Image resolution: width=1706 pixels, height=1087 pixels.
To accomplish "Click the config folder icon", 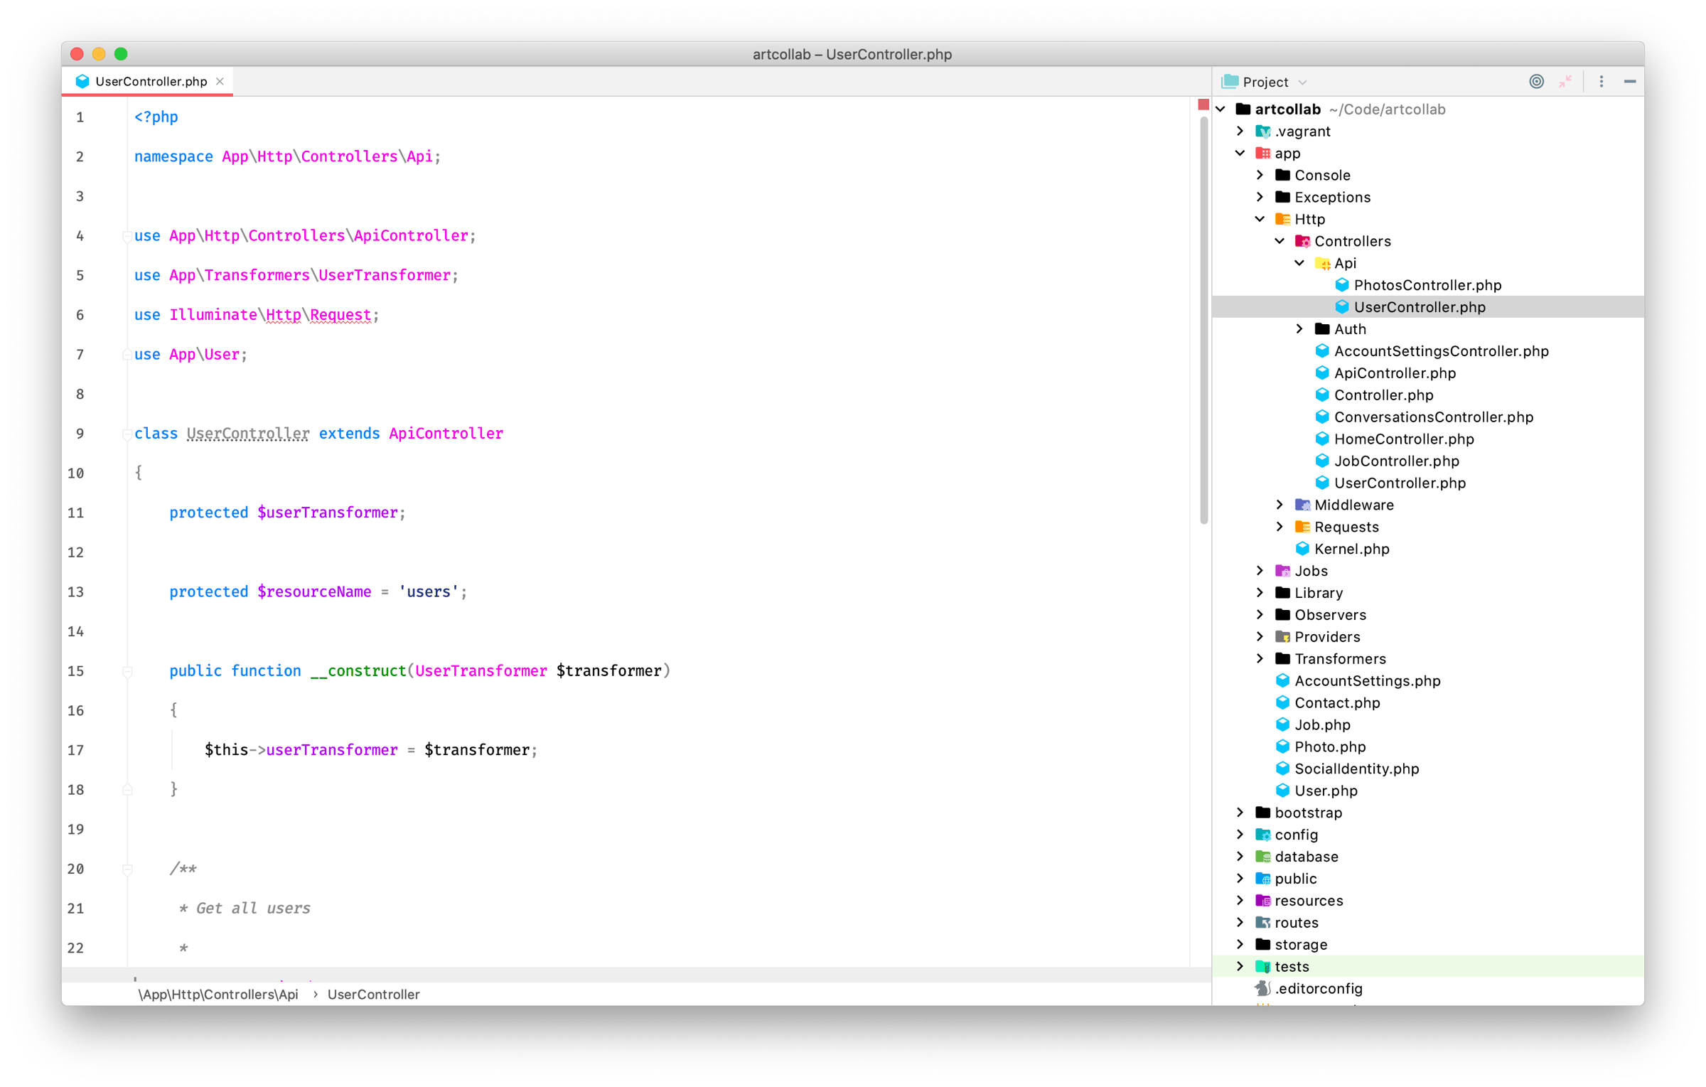I will [x=1262, y=835].
